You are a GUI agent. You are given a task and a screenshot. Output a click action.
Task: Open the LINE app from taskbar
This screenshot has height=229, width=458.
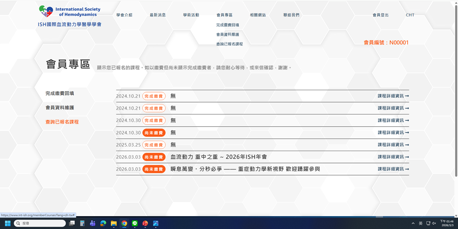coord(135,223)
